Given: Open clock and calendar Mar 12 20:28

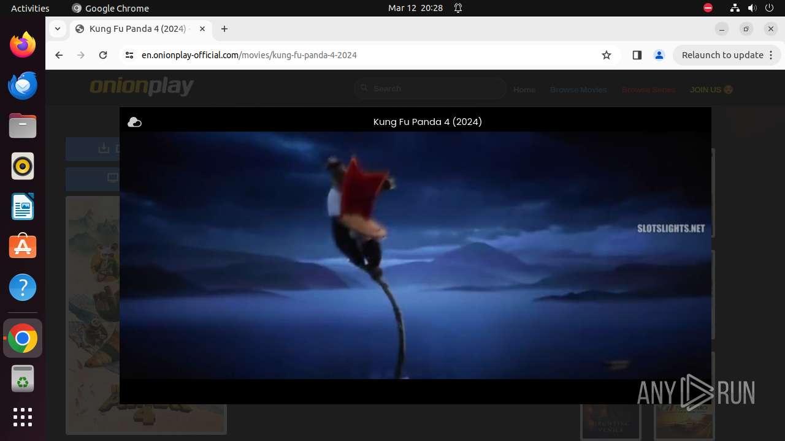Looking at the screenshot, I should (x=415, y=8).
